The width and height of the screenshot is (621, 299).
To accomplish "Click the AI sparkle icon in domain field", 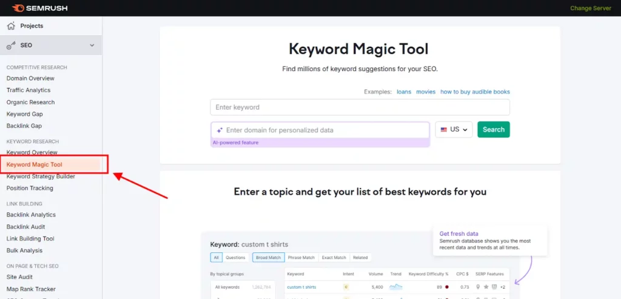I will (x=220, y=130).
